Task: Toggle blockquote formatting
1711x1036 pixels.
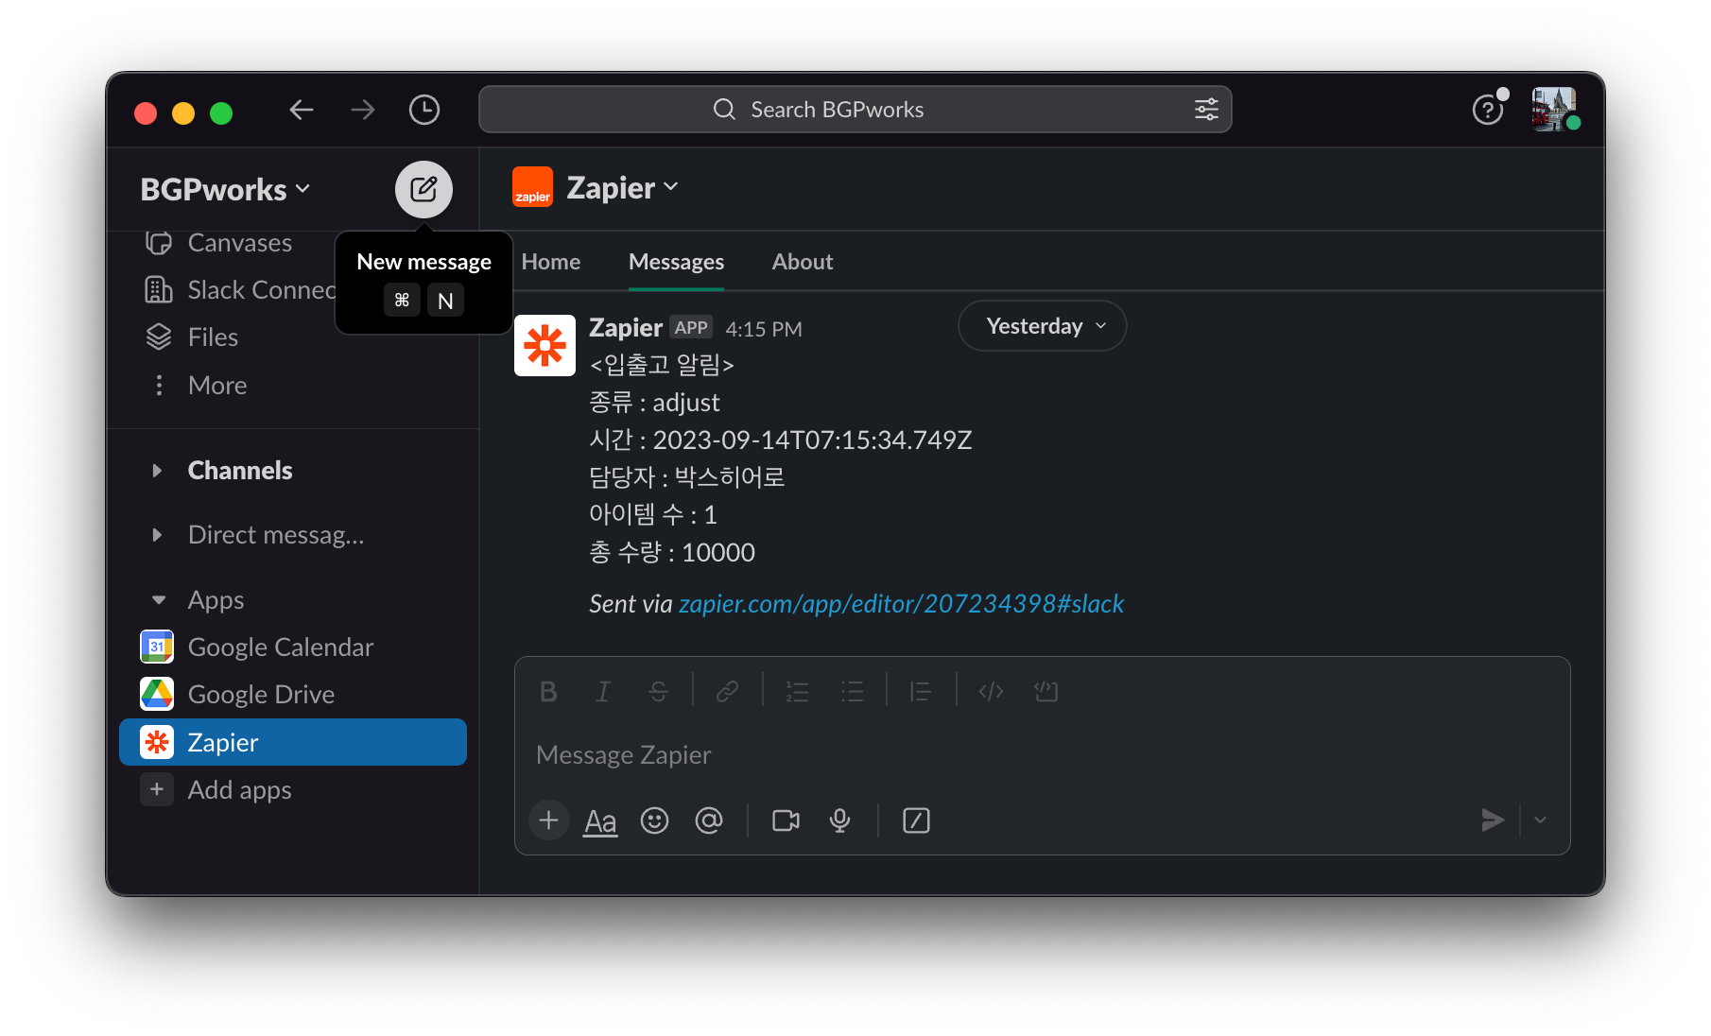Action: click(x=920, y=692)
